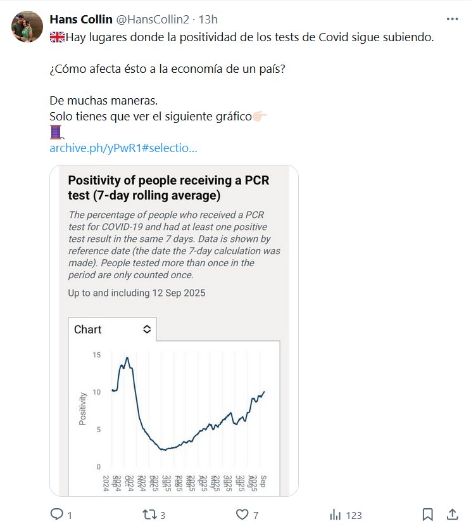Image resolution: width=471 pixels, height=531 pixels.
Task: Click the 13h tweet timestamp
Action: (x=208, y=19)
